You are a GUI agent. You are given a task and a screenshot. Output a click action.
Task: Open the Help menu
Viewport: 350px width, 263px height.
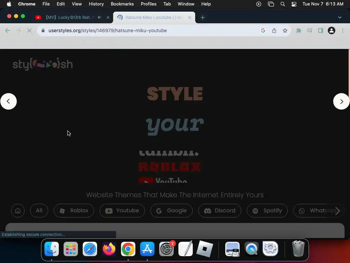(x=206, y=4)
